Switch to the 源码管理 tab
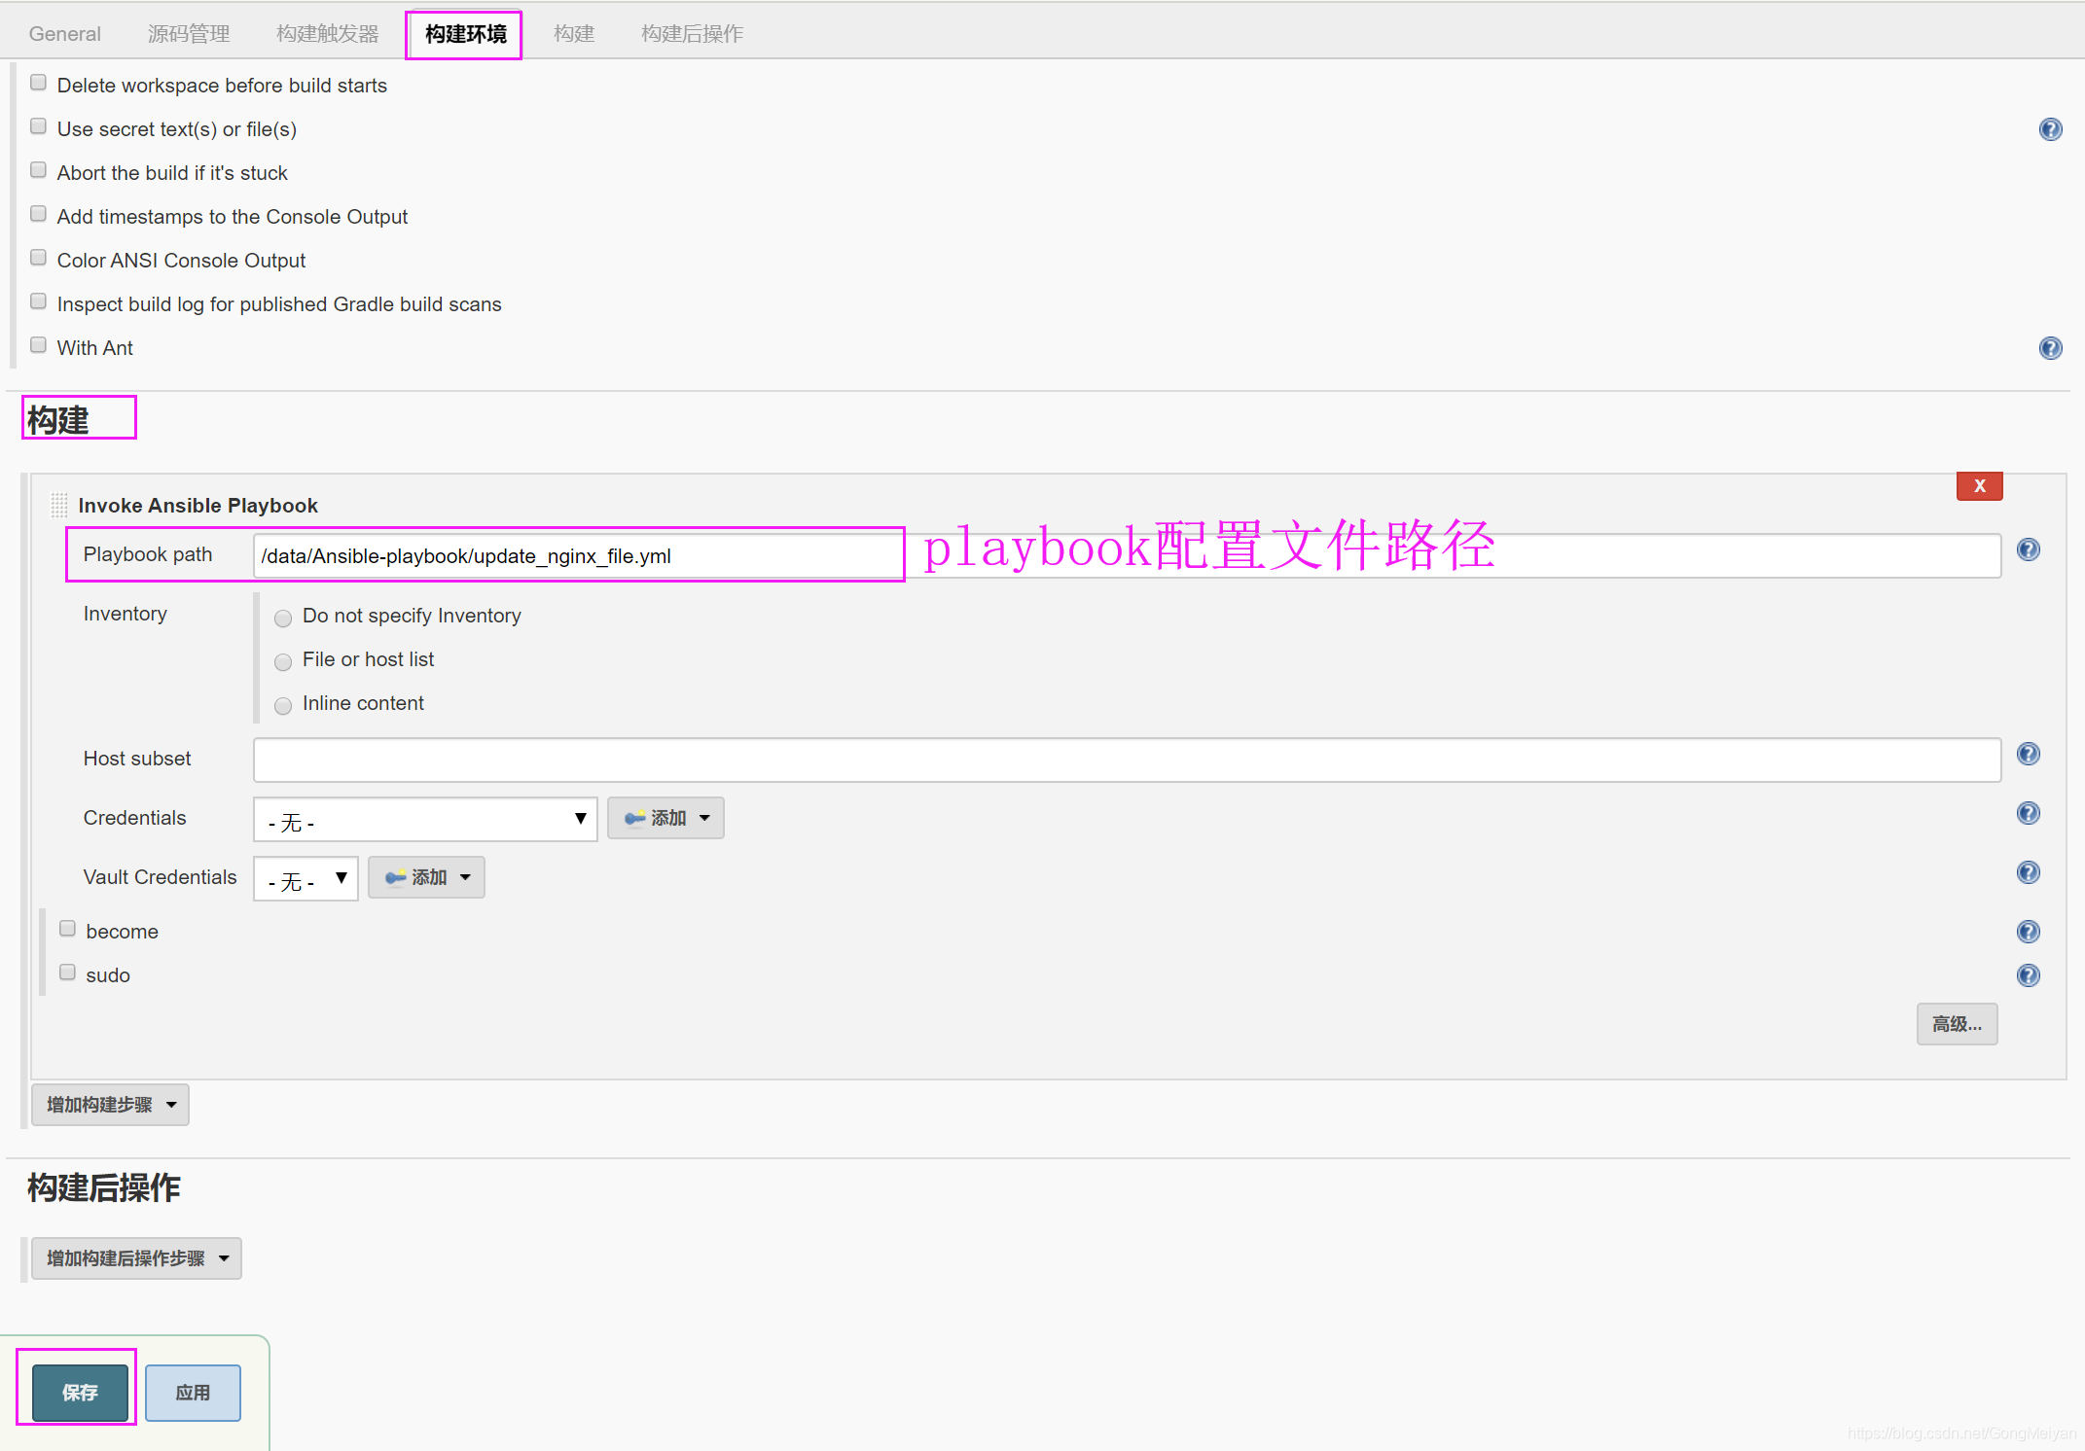This screenshot has width=2085, height=1451. coord(189,34)
